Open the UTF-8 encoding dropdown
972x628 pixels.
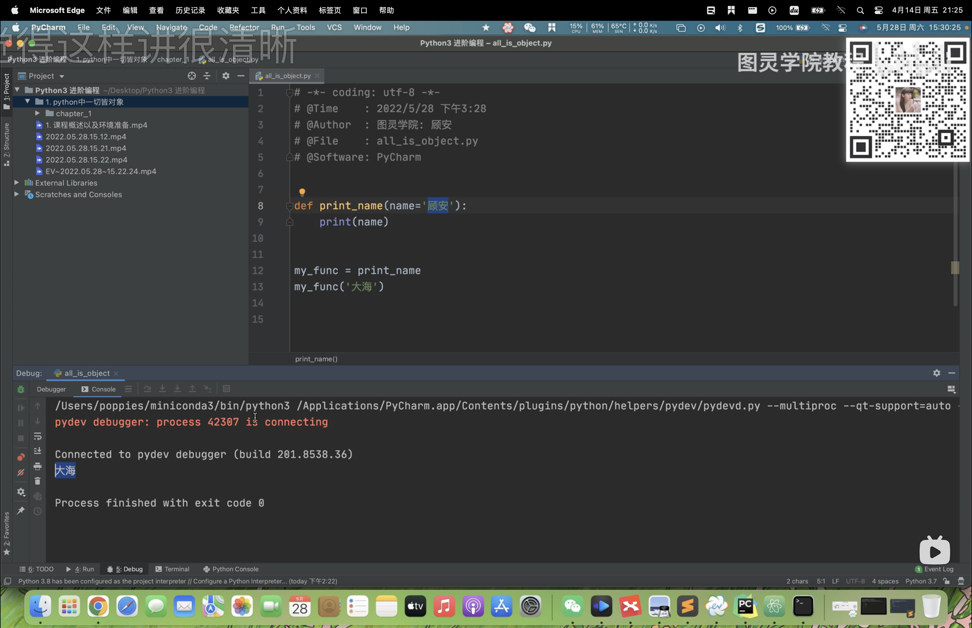[x=855, y=581]
